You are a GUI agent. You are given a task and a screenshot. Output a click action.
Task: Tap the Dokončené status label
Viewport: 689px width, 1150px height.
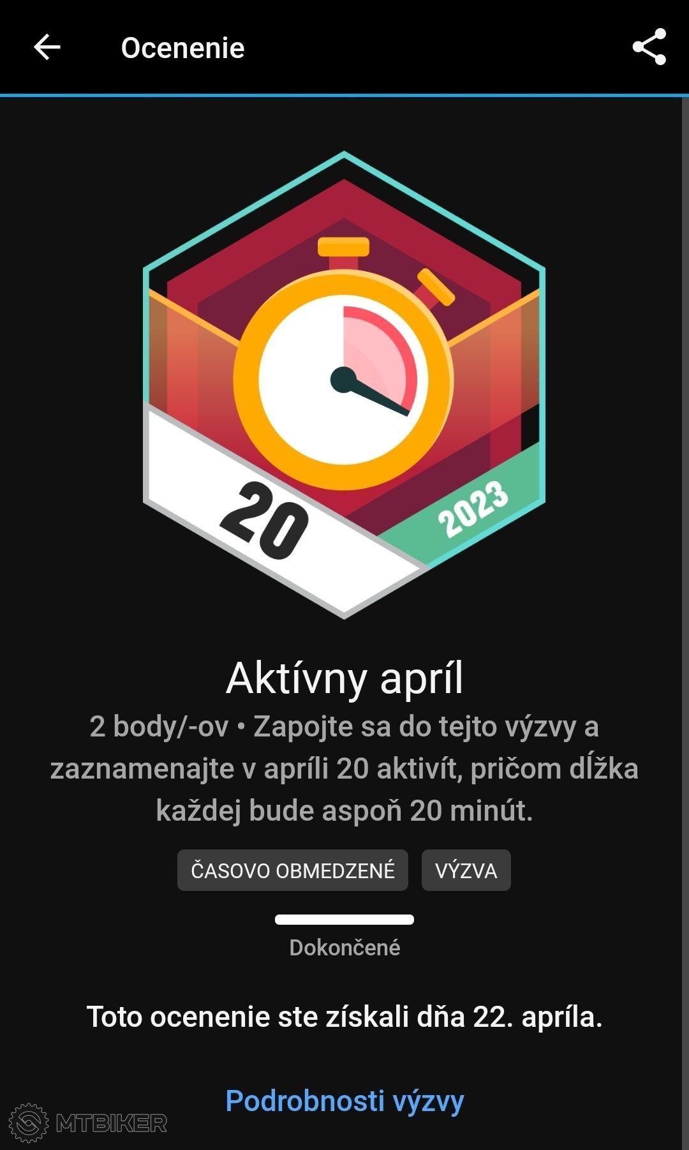pyautogui.click(x=344, y=948)
